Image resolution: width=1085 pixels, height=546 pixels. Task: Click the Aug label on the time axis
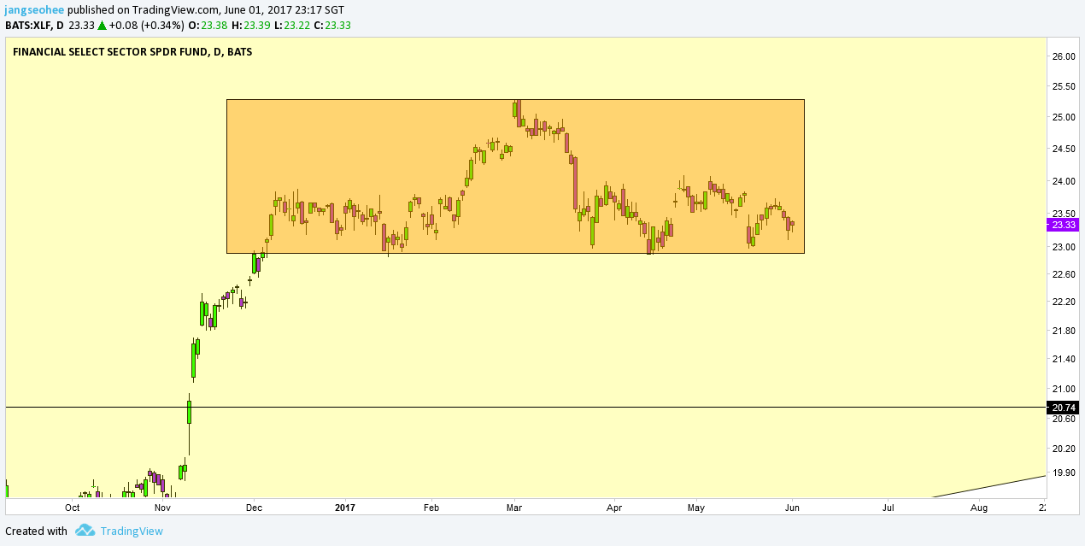(979, 508)
